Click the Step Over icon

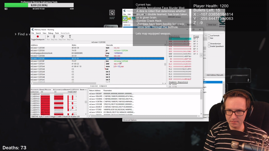[x=62, y=37]
